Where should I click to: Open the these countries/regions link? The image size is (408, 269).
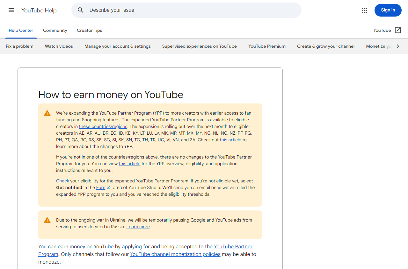point(103,126)
